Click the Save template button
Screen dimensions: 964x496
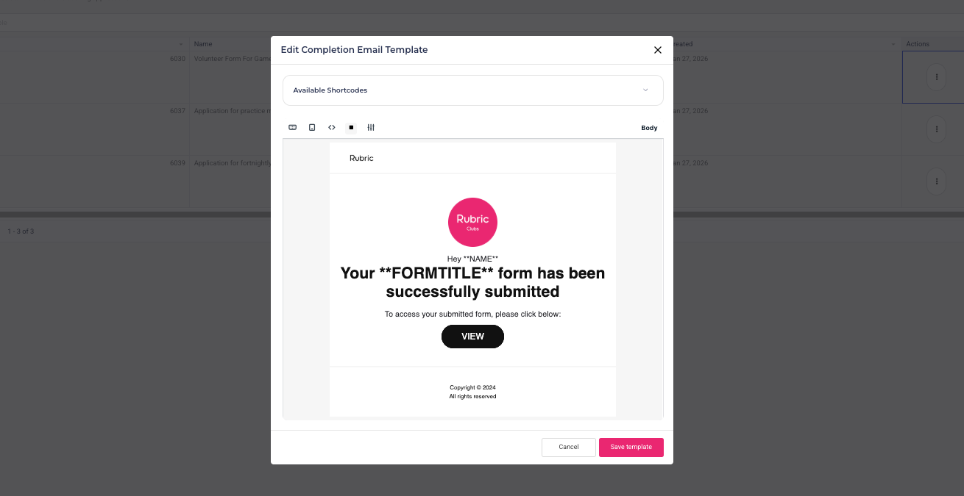631,447
